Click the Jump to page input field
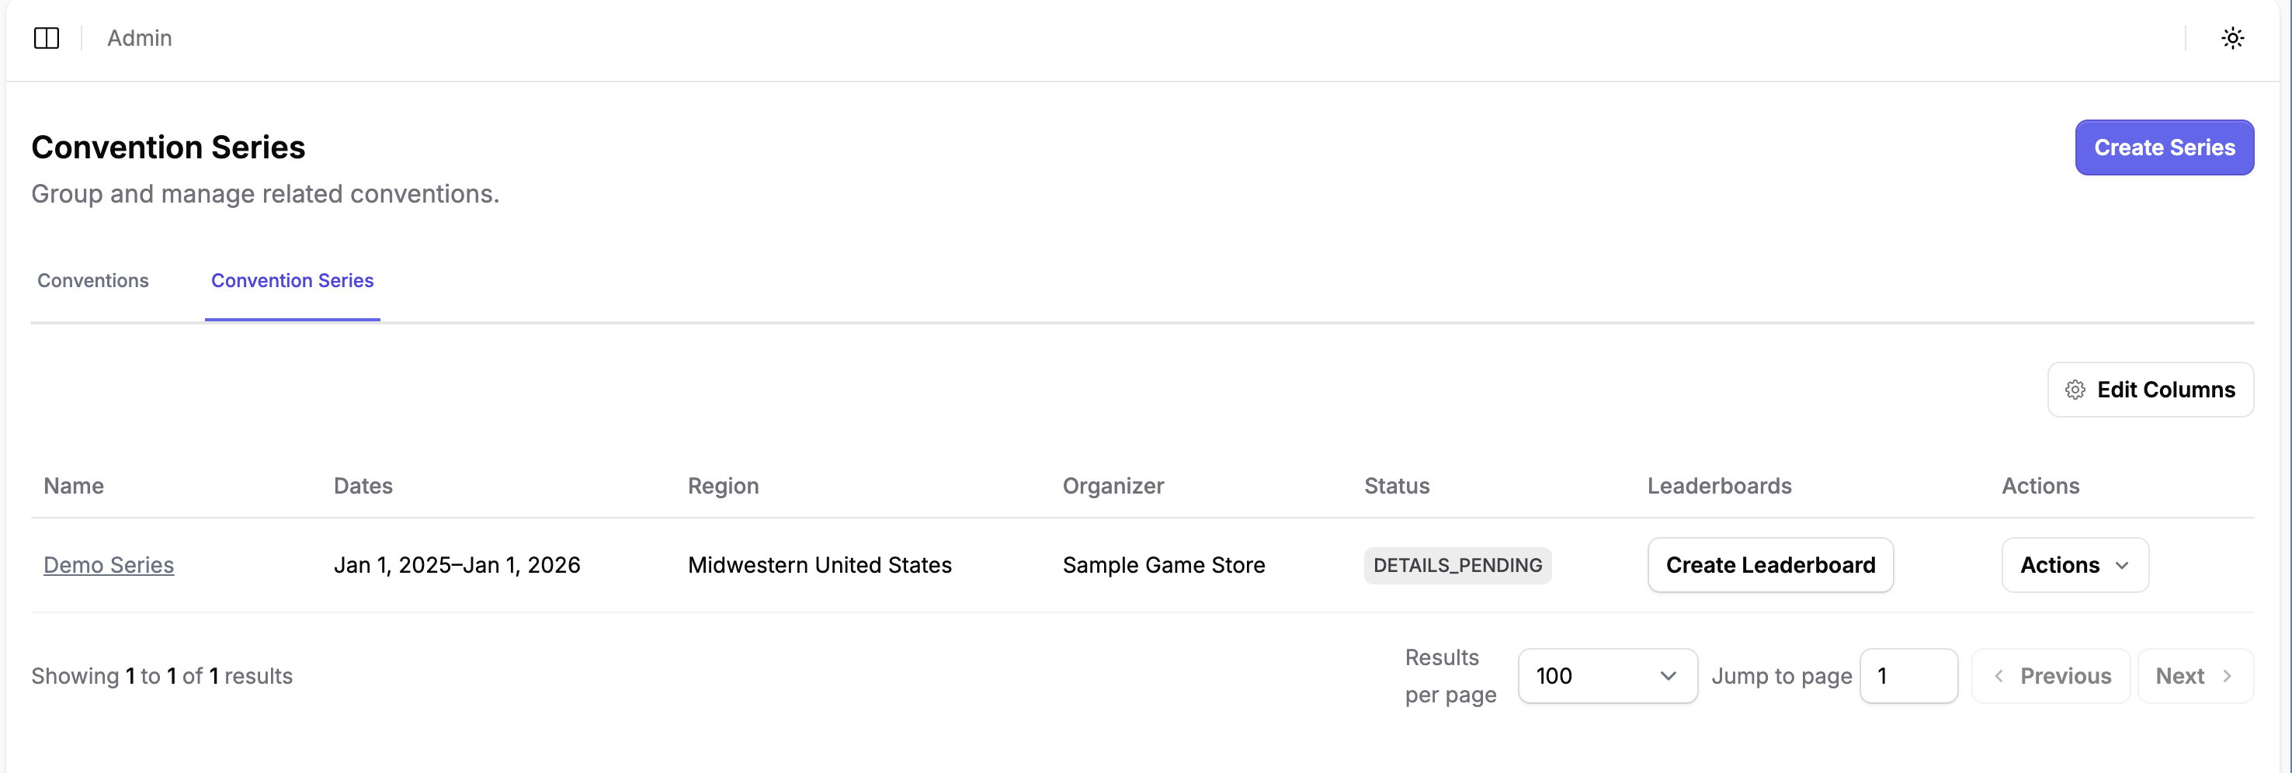 (x=1908, y=676)
